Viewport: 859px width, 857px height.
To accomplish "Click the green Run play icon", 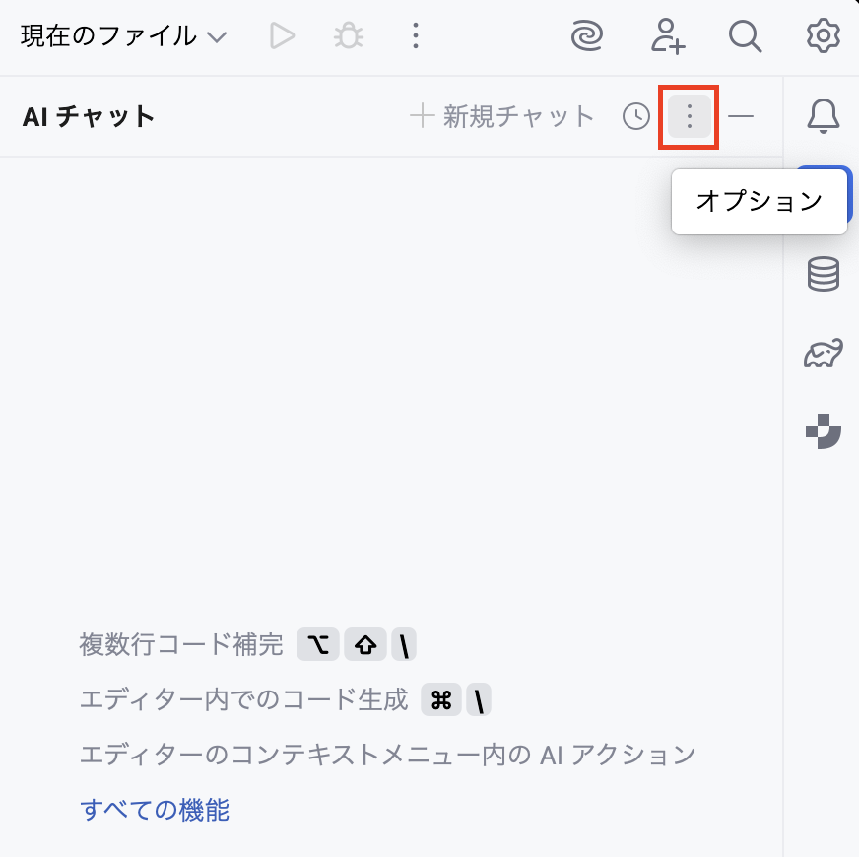I will 282,36.
